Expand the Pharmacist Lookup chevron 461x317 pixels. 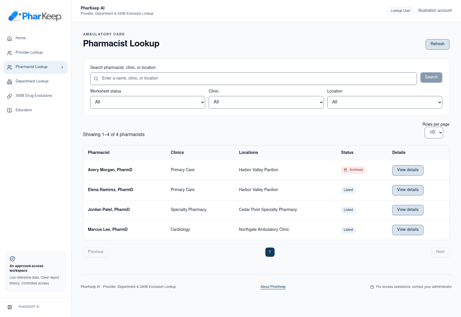[62, 67]
